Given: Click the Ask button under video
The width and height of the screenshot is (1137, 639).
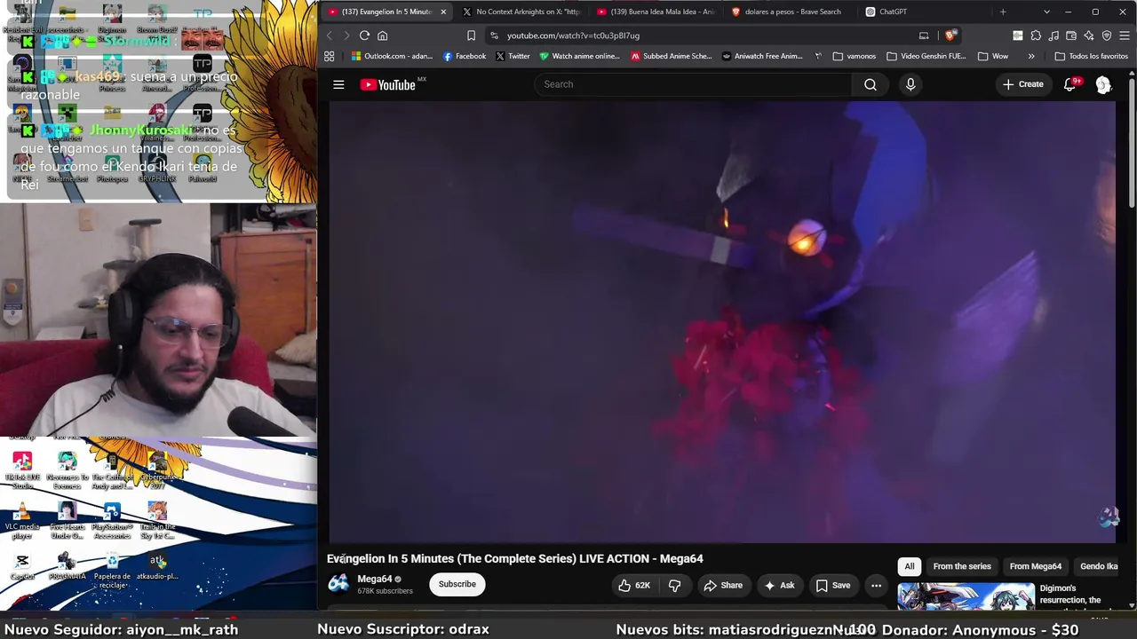Looking at the screenshot, I should pos(779,585).
